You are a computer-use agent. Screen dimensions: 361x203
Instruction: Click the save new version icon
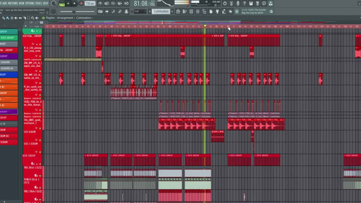point(257,3)
